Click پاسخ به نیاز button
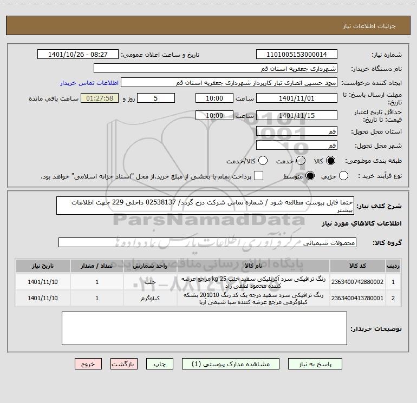 (315, 364)
